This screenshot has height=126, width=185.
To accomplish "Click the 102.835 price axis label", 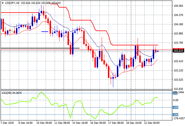I will click(x=178, y=89).
